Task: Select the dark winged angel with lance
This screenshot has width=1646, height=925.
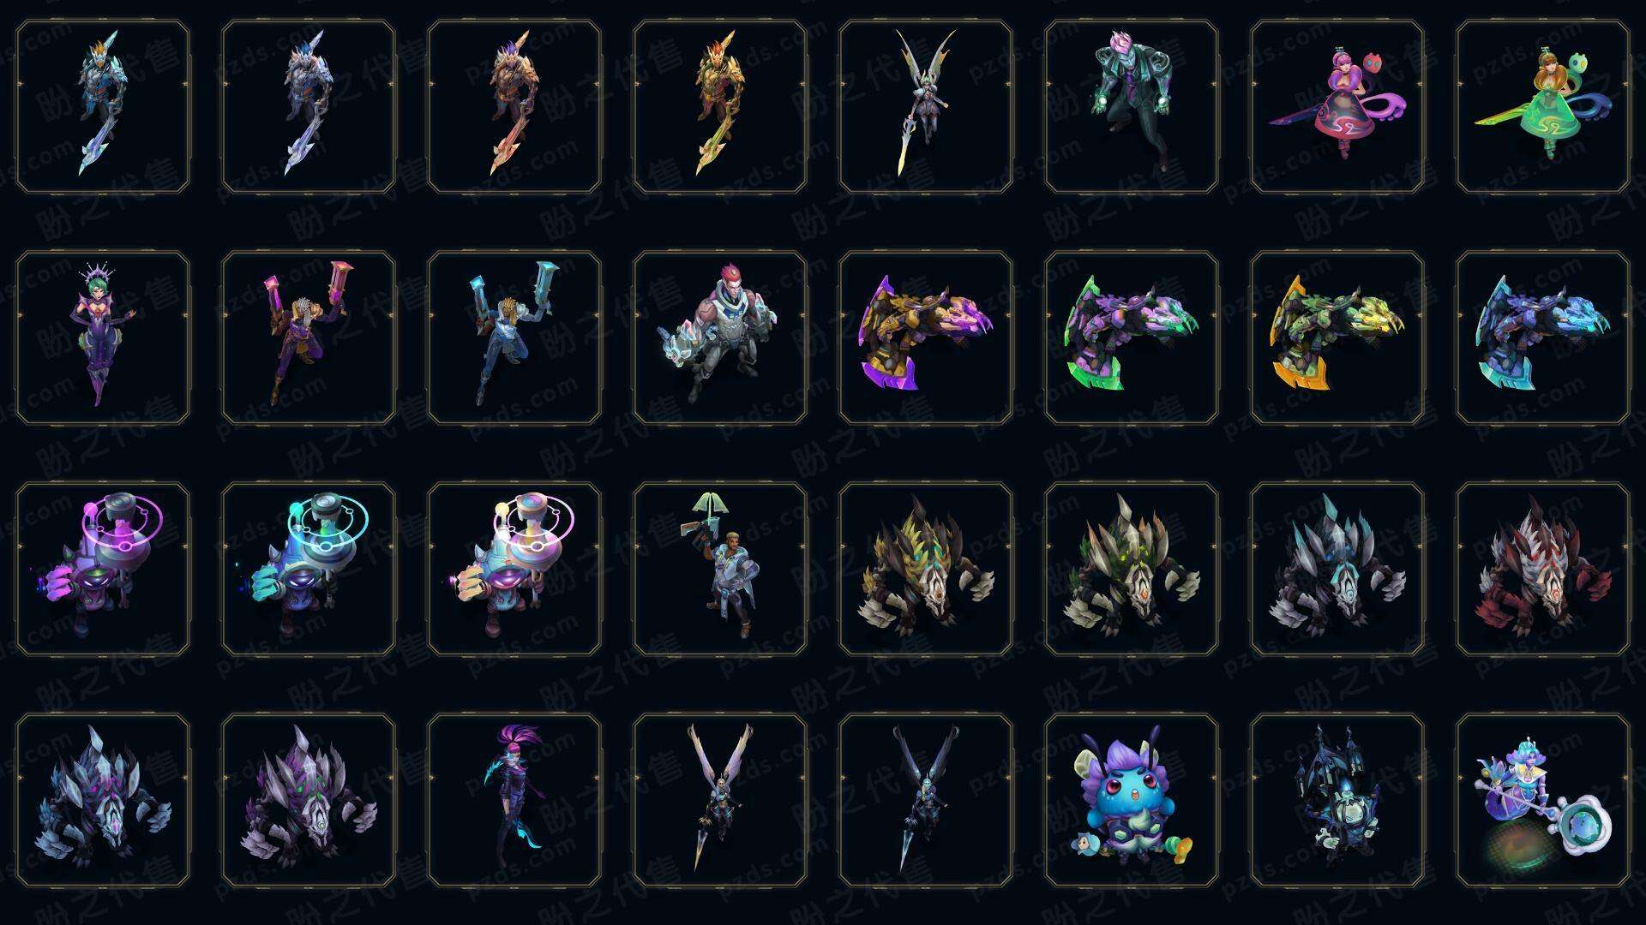Action: click(926, 800)
